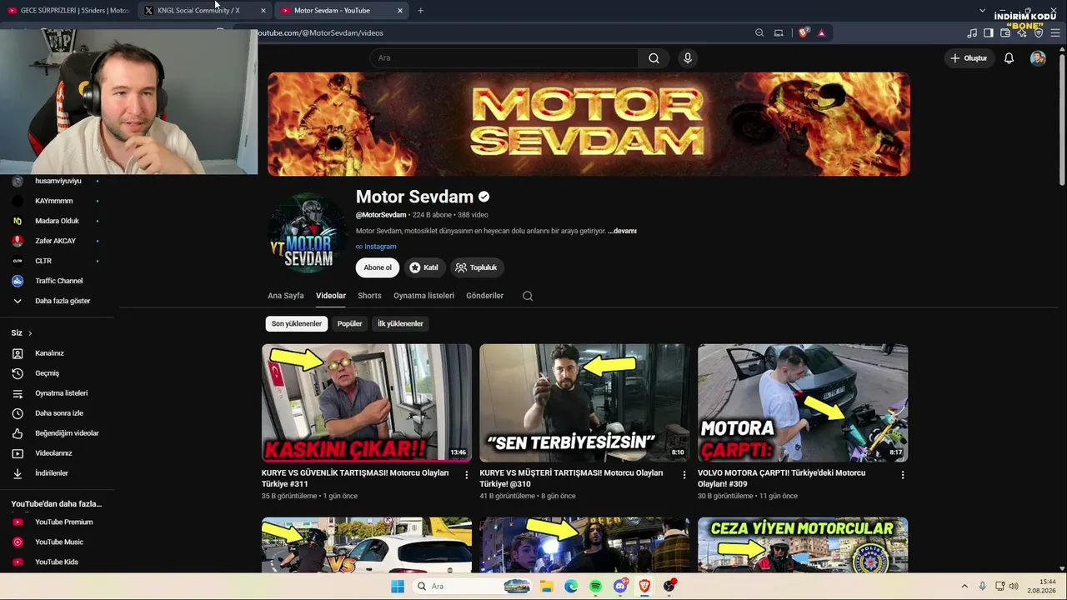The height and width of the screenshot is (600, 1067).
Task: Show hidden system tray icons chevron
Action: (x=964, y=587)
